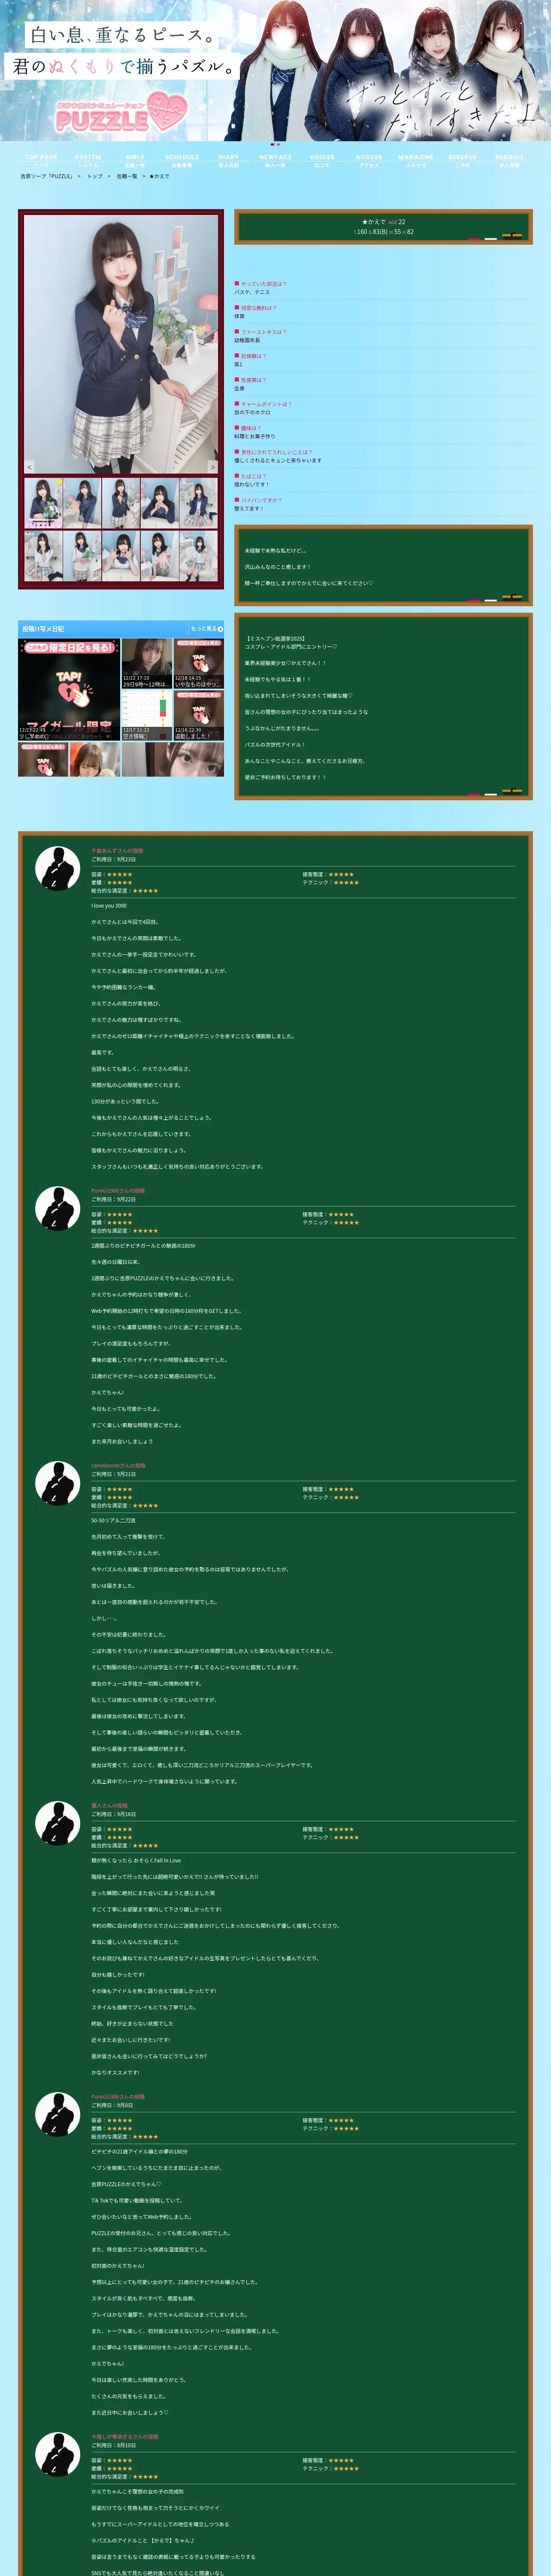551x2576 pixels.
Task: Click the avatar beside 星人さん review
Action: click(57, 1823)
